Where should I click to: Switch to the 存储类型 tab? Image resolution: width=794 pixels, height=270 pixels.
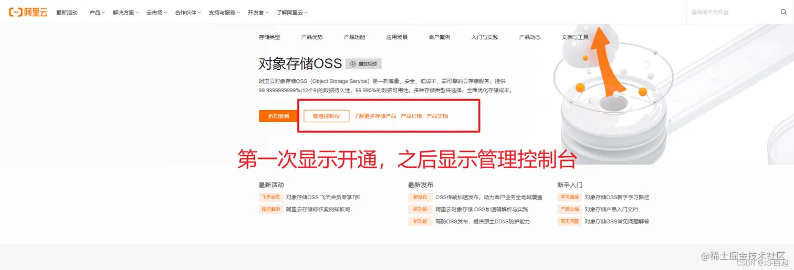tap(269, 37)
